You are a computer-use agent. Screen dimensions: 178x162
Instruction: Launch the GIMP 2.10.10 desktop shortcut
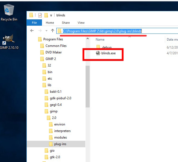9,41
